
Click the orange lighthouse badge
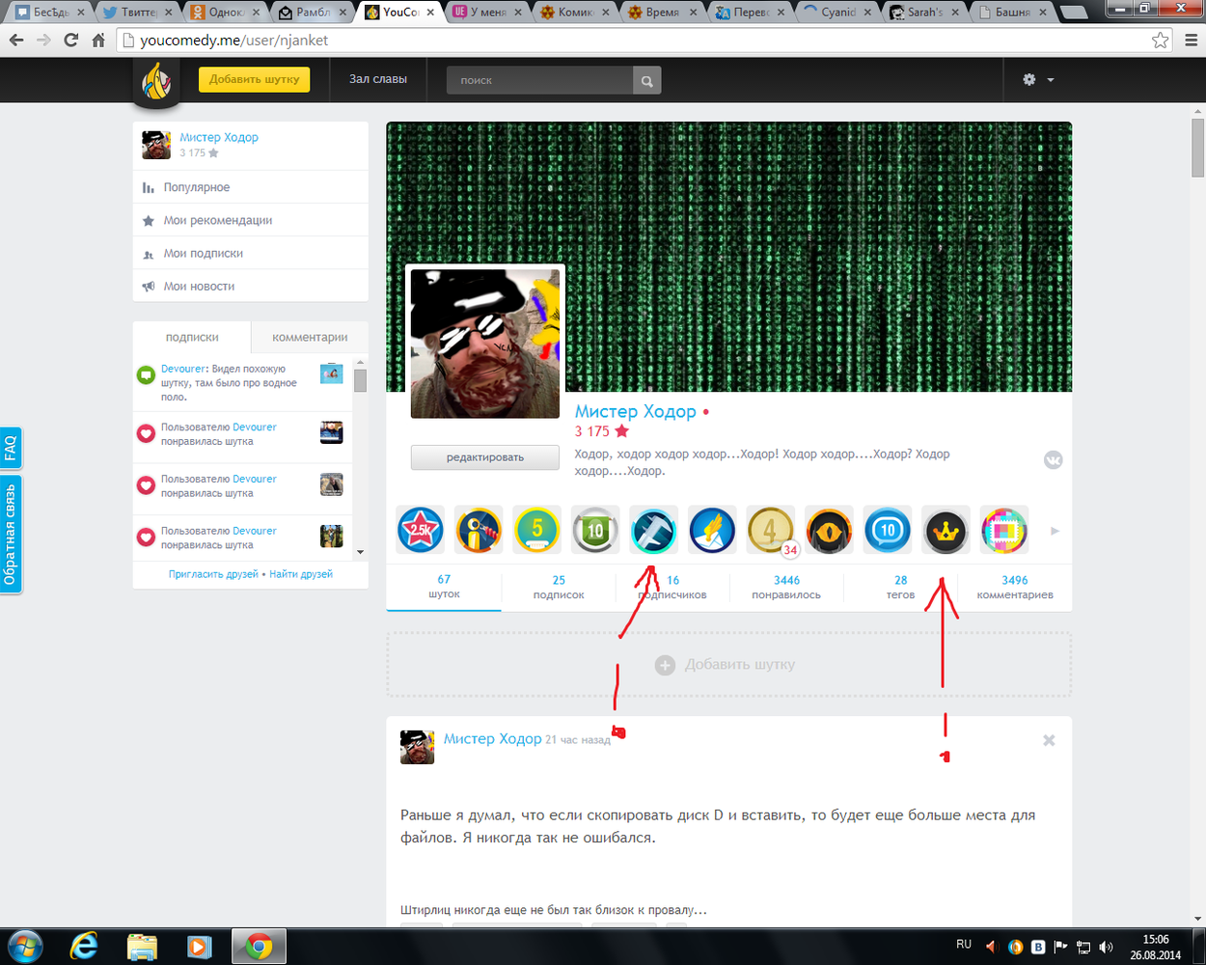pyautogui.click(x=480, y=530)
